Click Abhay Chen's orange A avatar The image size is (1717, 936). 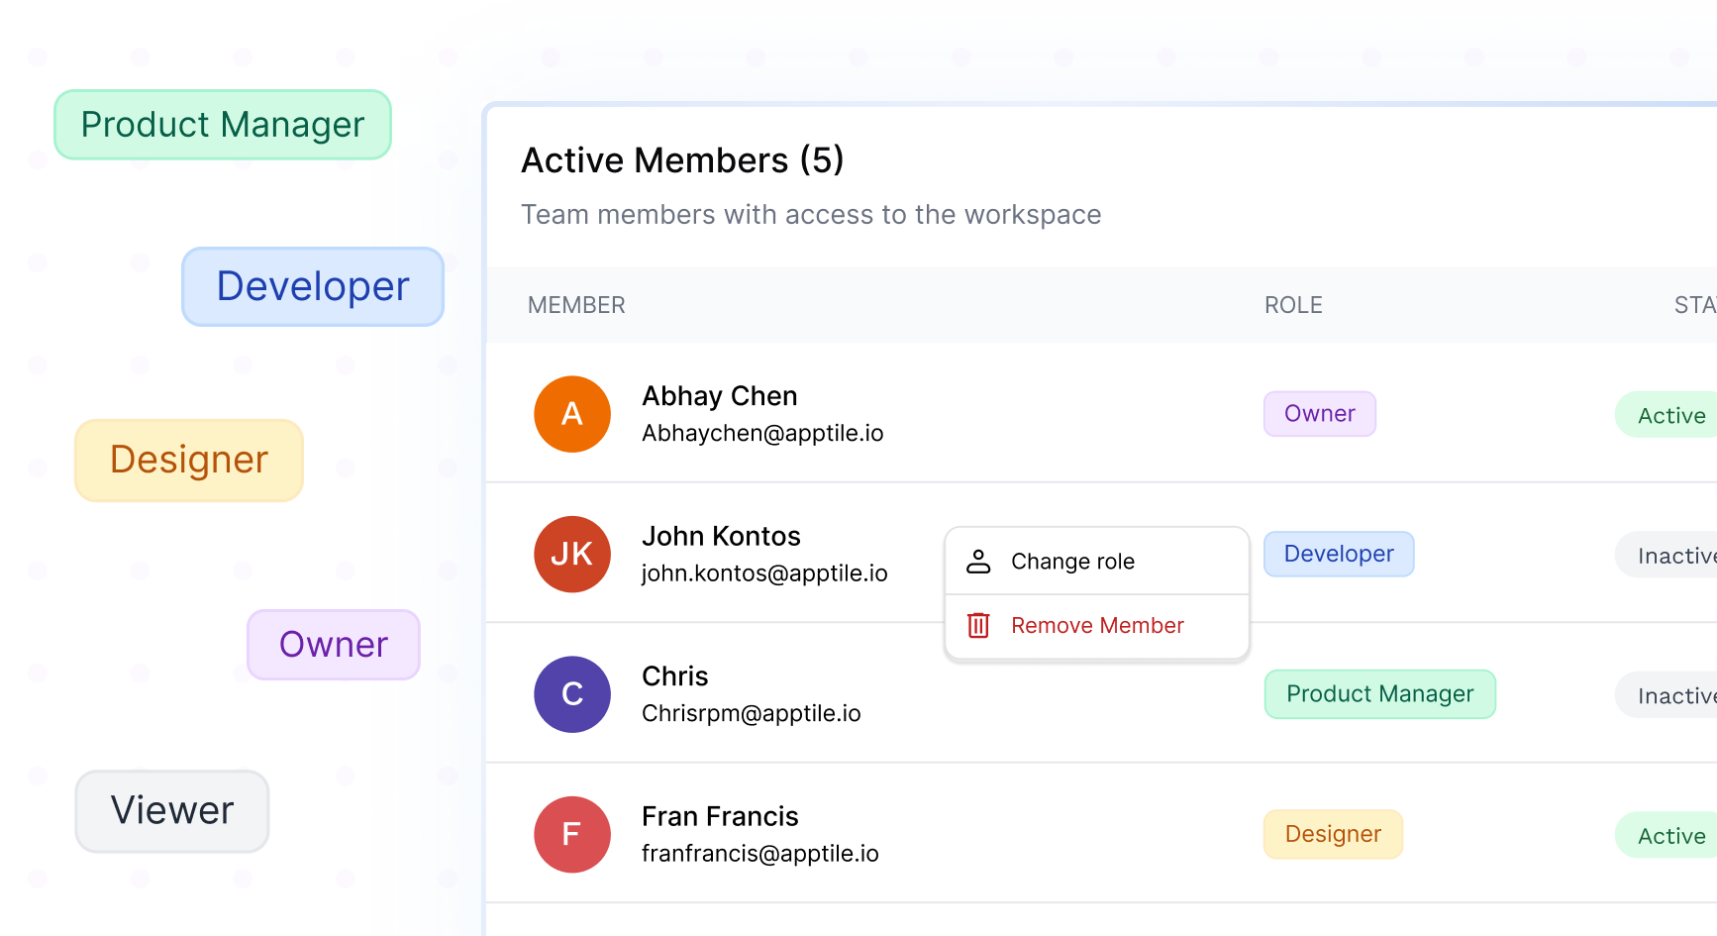click(x=572, y=414)
